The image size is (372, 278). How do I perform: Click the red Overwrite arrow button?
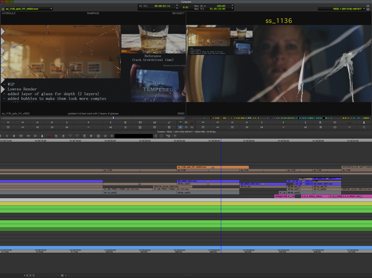[192, 122]
